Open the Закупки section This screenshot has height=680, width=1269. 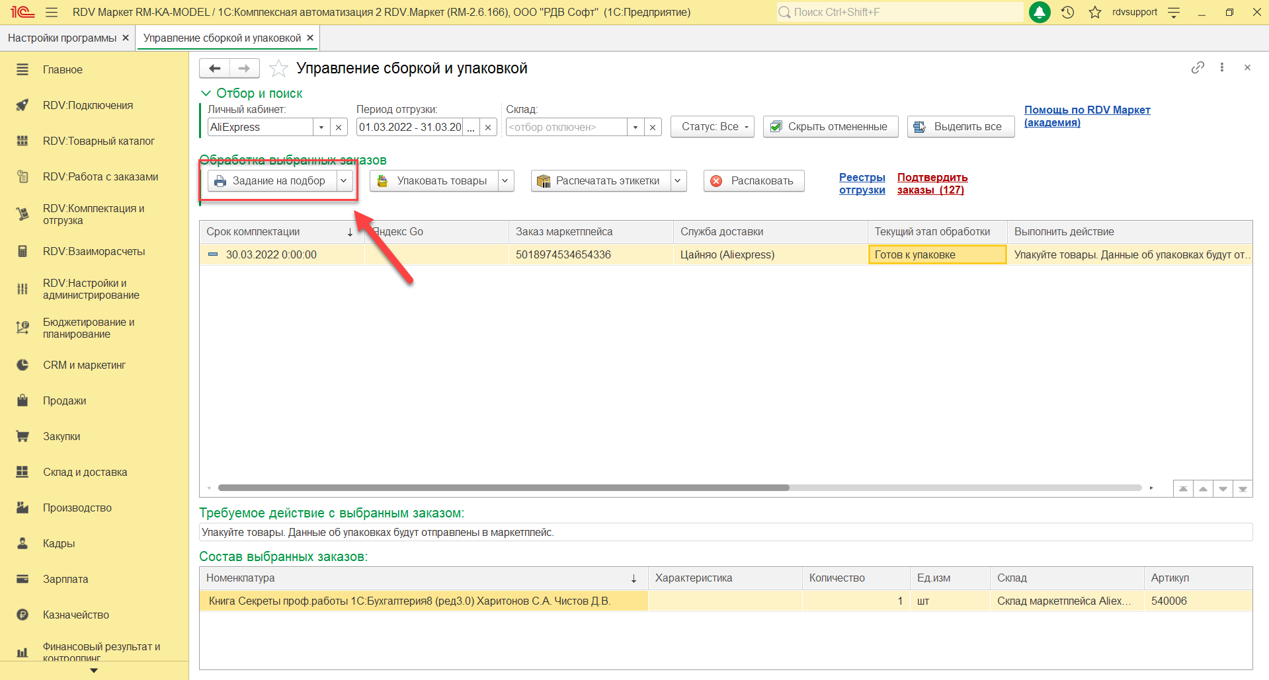[x=94, y=436]
